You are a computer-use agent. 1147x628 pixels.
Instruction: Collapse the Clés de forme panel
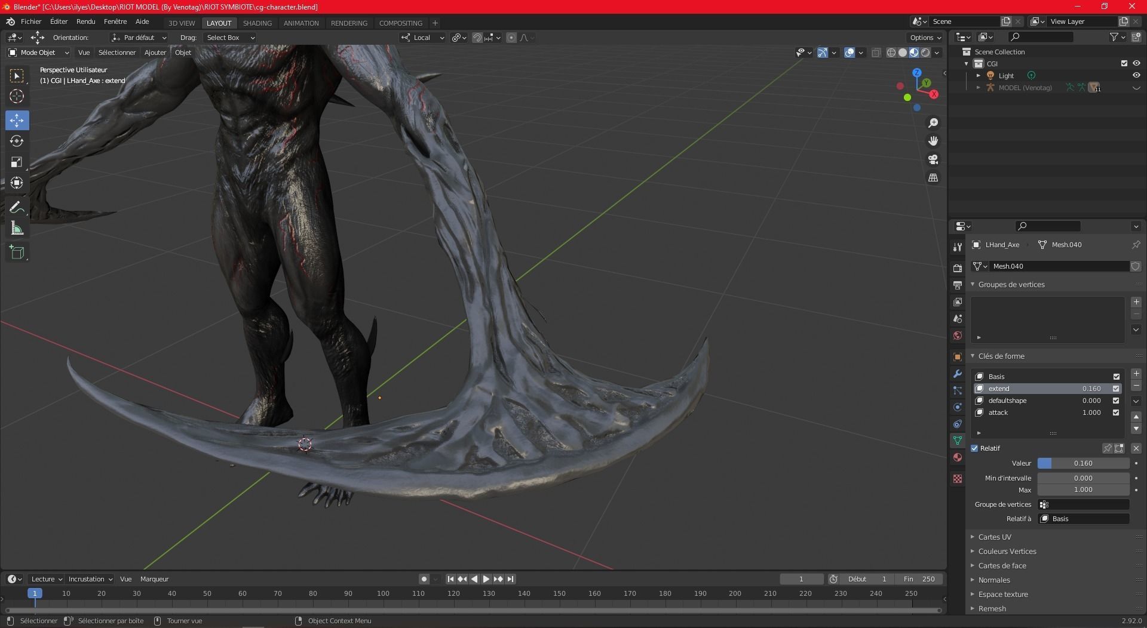coord(1001,356)
